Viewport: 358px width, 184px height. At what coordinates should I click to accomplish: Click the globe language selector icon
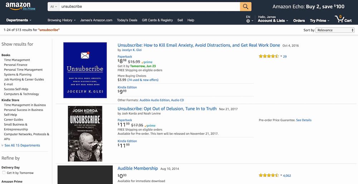point(248,21)
